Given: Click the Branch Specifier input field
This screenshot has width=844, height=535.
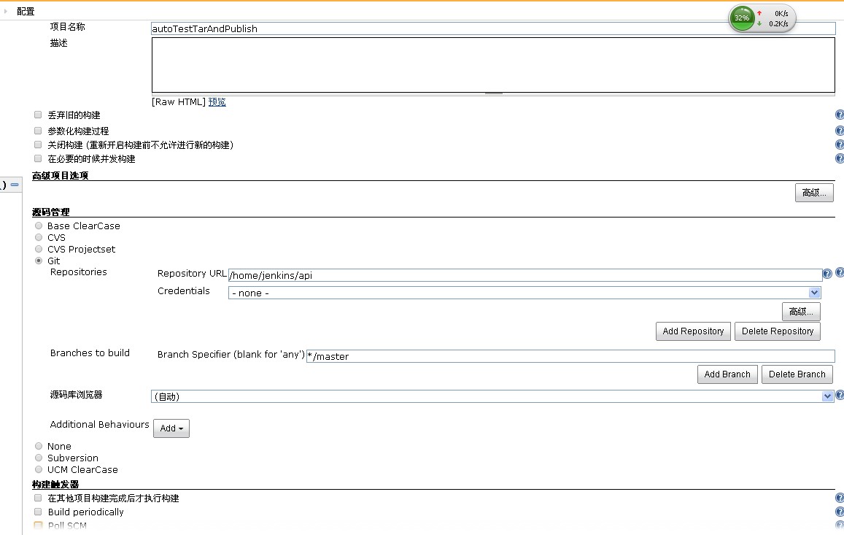Looking at the screenshot, I should [x=570, y=356].
